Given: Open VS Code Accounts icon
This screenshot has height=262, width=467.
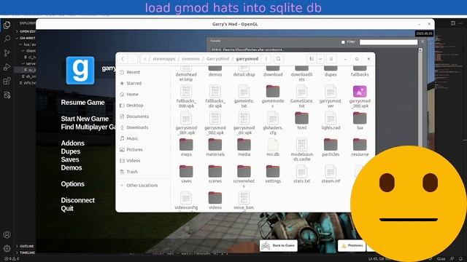Looking at the screenshot, I should click(x=7, y=234).
